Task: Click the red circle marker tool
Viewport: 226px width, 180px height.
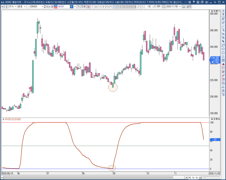Action: click(x=223, y=64)
